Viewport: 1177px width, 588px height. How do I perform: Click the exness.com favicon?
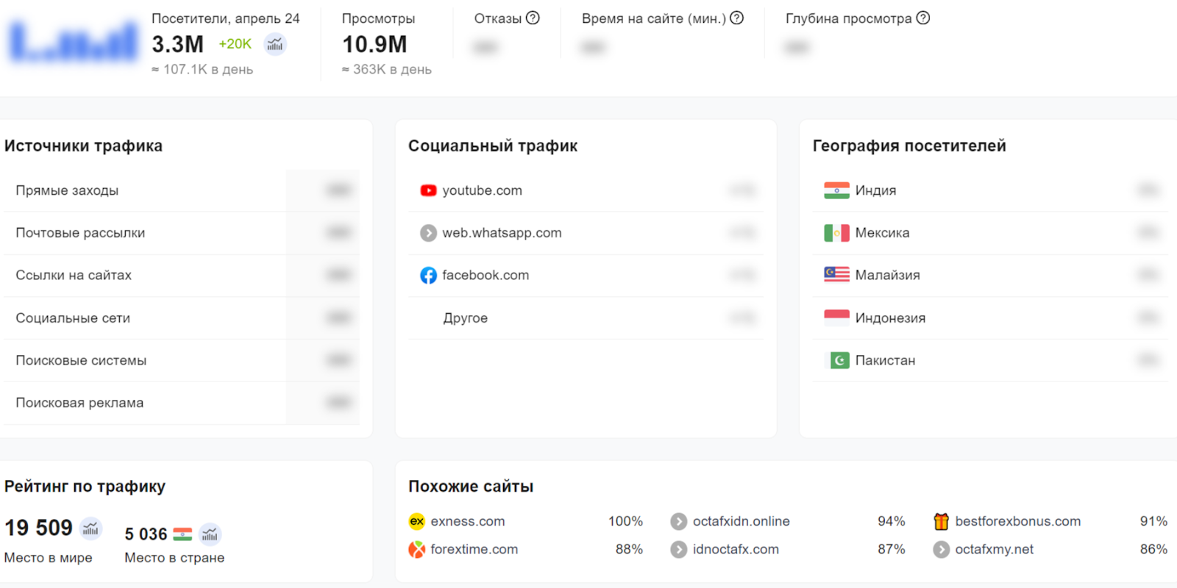[417, 521]
